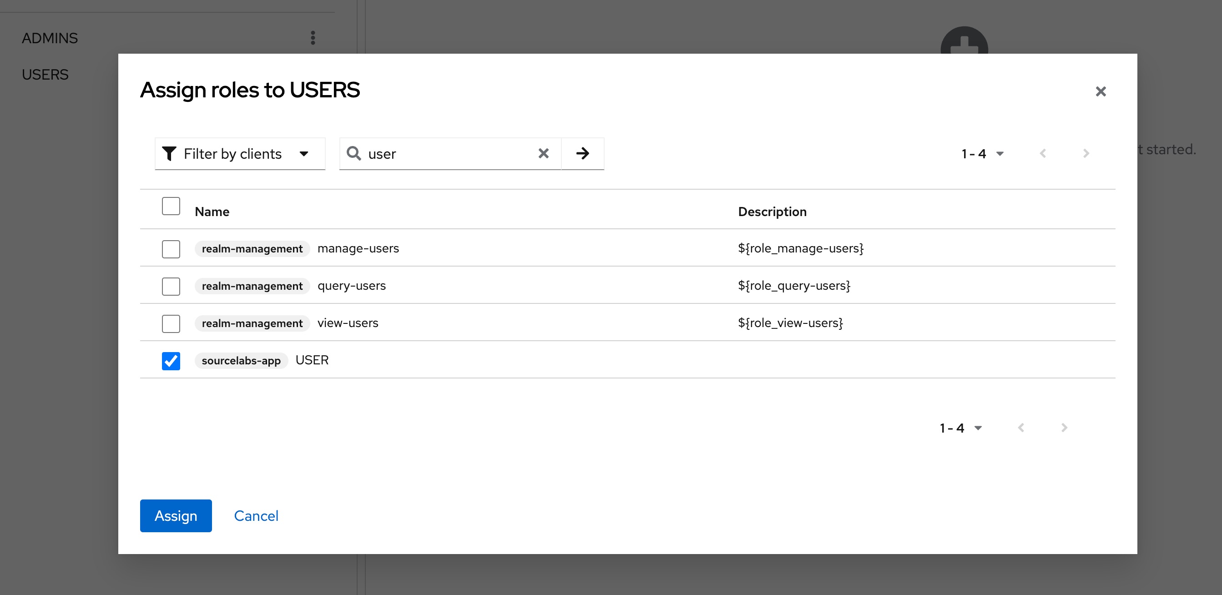Check the manage-users role checkbox
Image resolution: width=1222 pixels, height=595 pixels.
tap(171, 249)
